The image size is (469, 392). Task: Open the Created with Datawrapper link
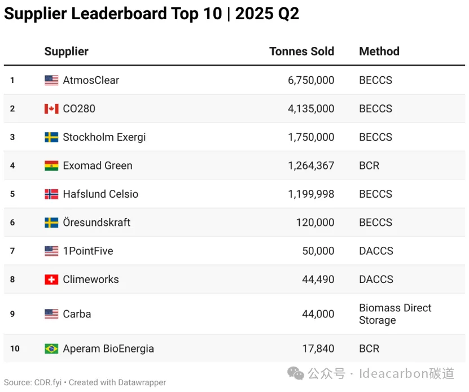coord(117,382)
